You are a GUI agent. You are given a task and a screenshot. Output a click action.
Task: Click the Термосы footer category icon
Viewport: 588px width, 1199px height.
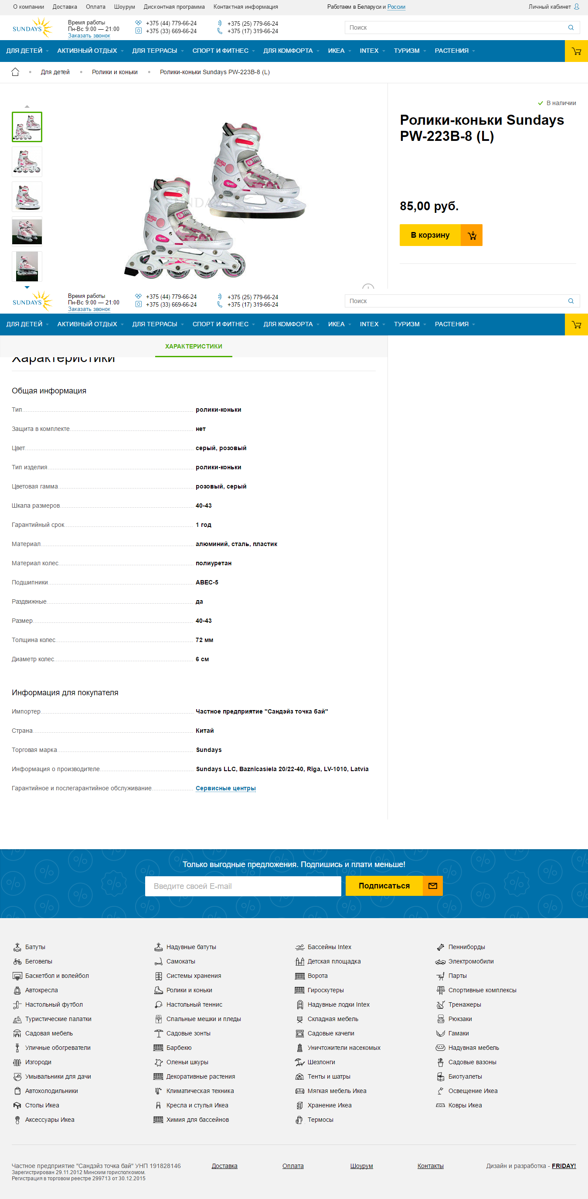(299, 1120)
